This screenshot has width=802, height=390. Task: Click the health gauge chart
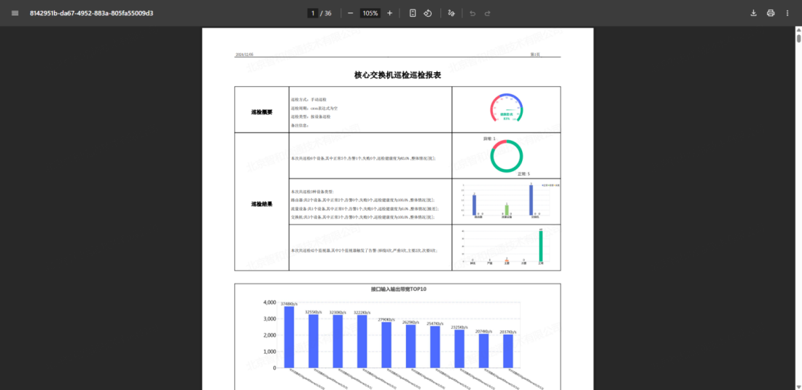tap(507, 109)
